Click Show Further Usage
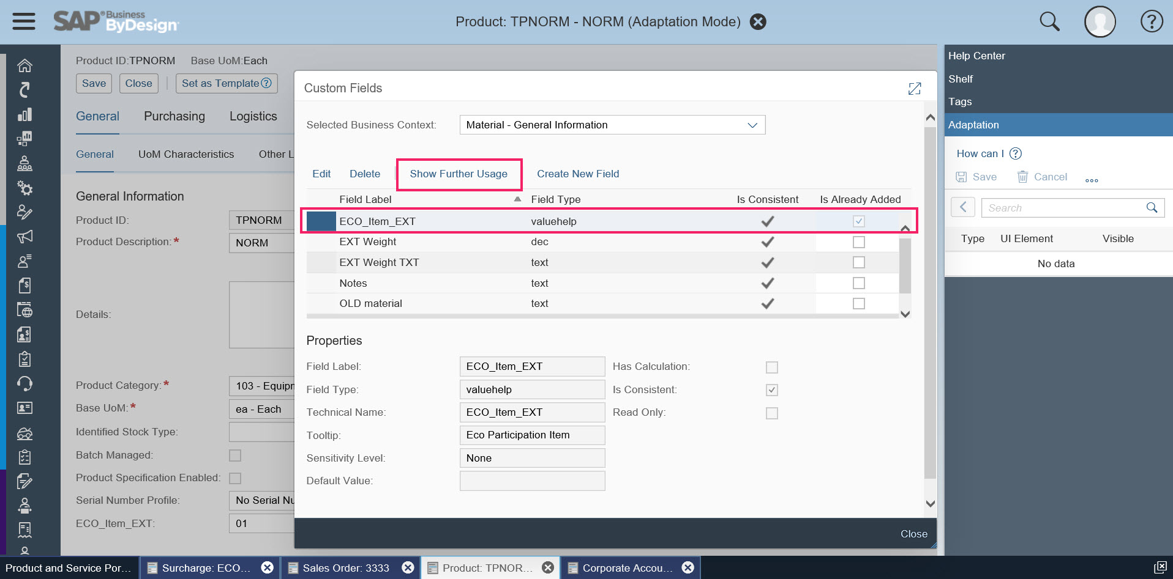Viewport: 1173px width, 579px height. [459, 174]
